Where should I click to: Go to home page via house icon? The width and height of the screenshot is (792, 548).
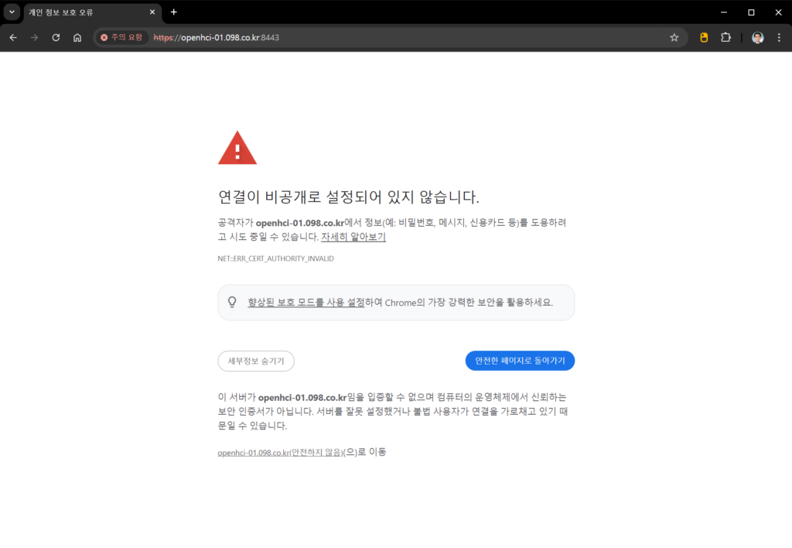[77, 37]
